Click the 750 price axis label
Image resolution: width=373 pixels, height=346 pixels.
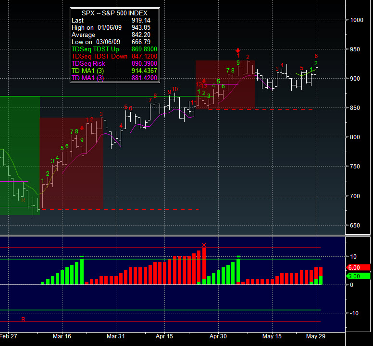355,167
